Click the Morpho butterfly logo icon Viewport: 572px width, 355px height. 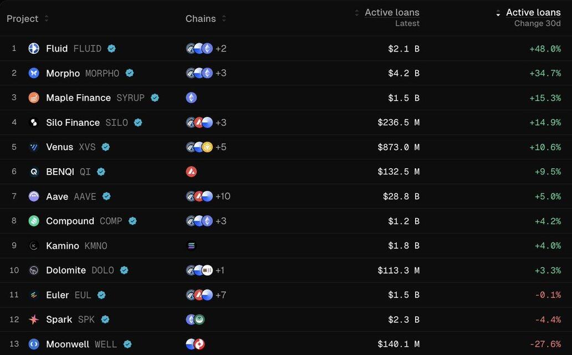(34, 73)
